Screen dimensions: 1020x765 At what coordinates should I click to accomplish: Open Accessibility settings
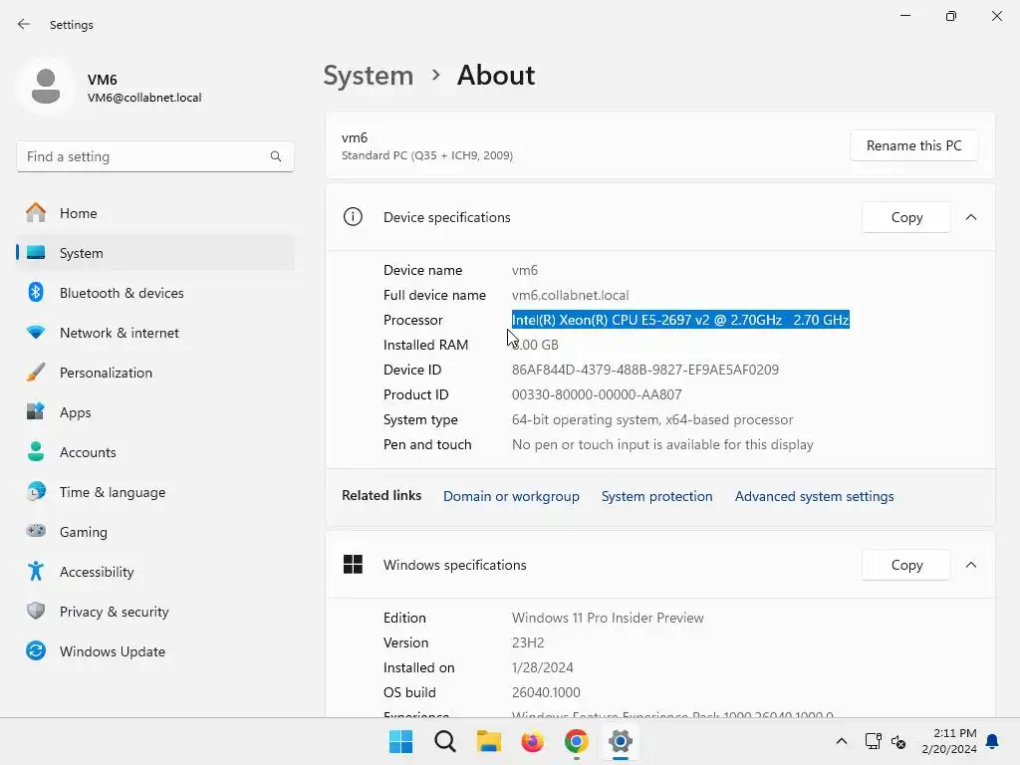(155, 572)
